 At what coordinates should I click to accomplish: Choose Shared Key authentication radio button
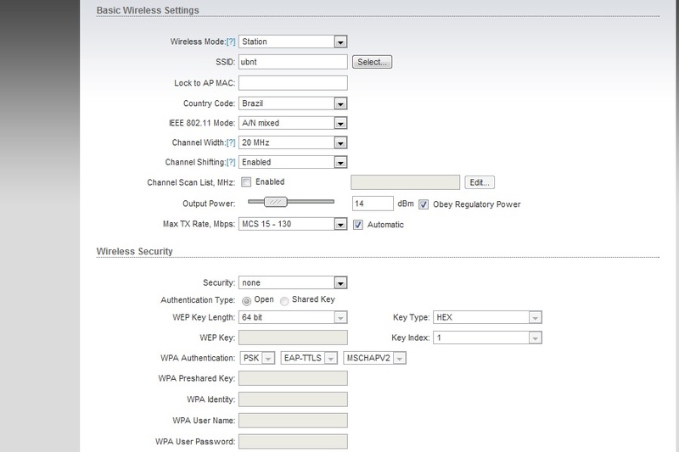point(284,300)
